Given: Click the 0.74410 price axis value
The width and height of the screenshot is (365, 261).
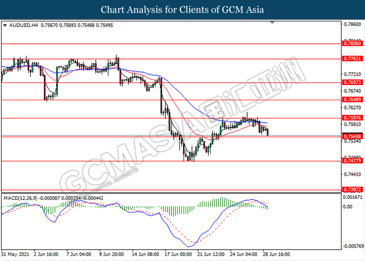Looking at the screenshot, I should (x=352, y=174).
